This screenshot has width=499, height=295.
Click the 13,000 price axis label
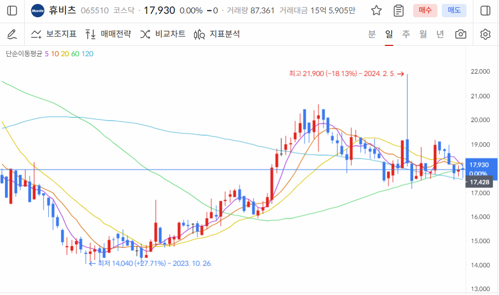click(480, 289)
